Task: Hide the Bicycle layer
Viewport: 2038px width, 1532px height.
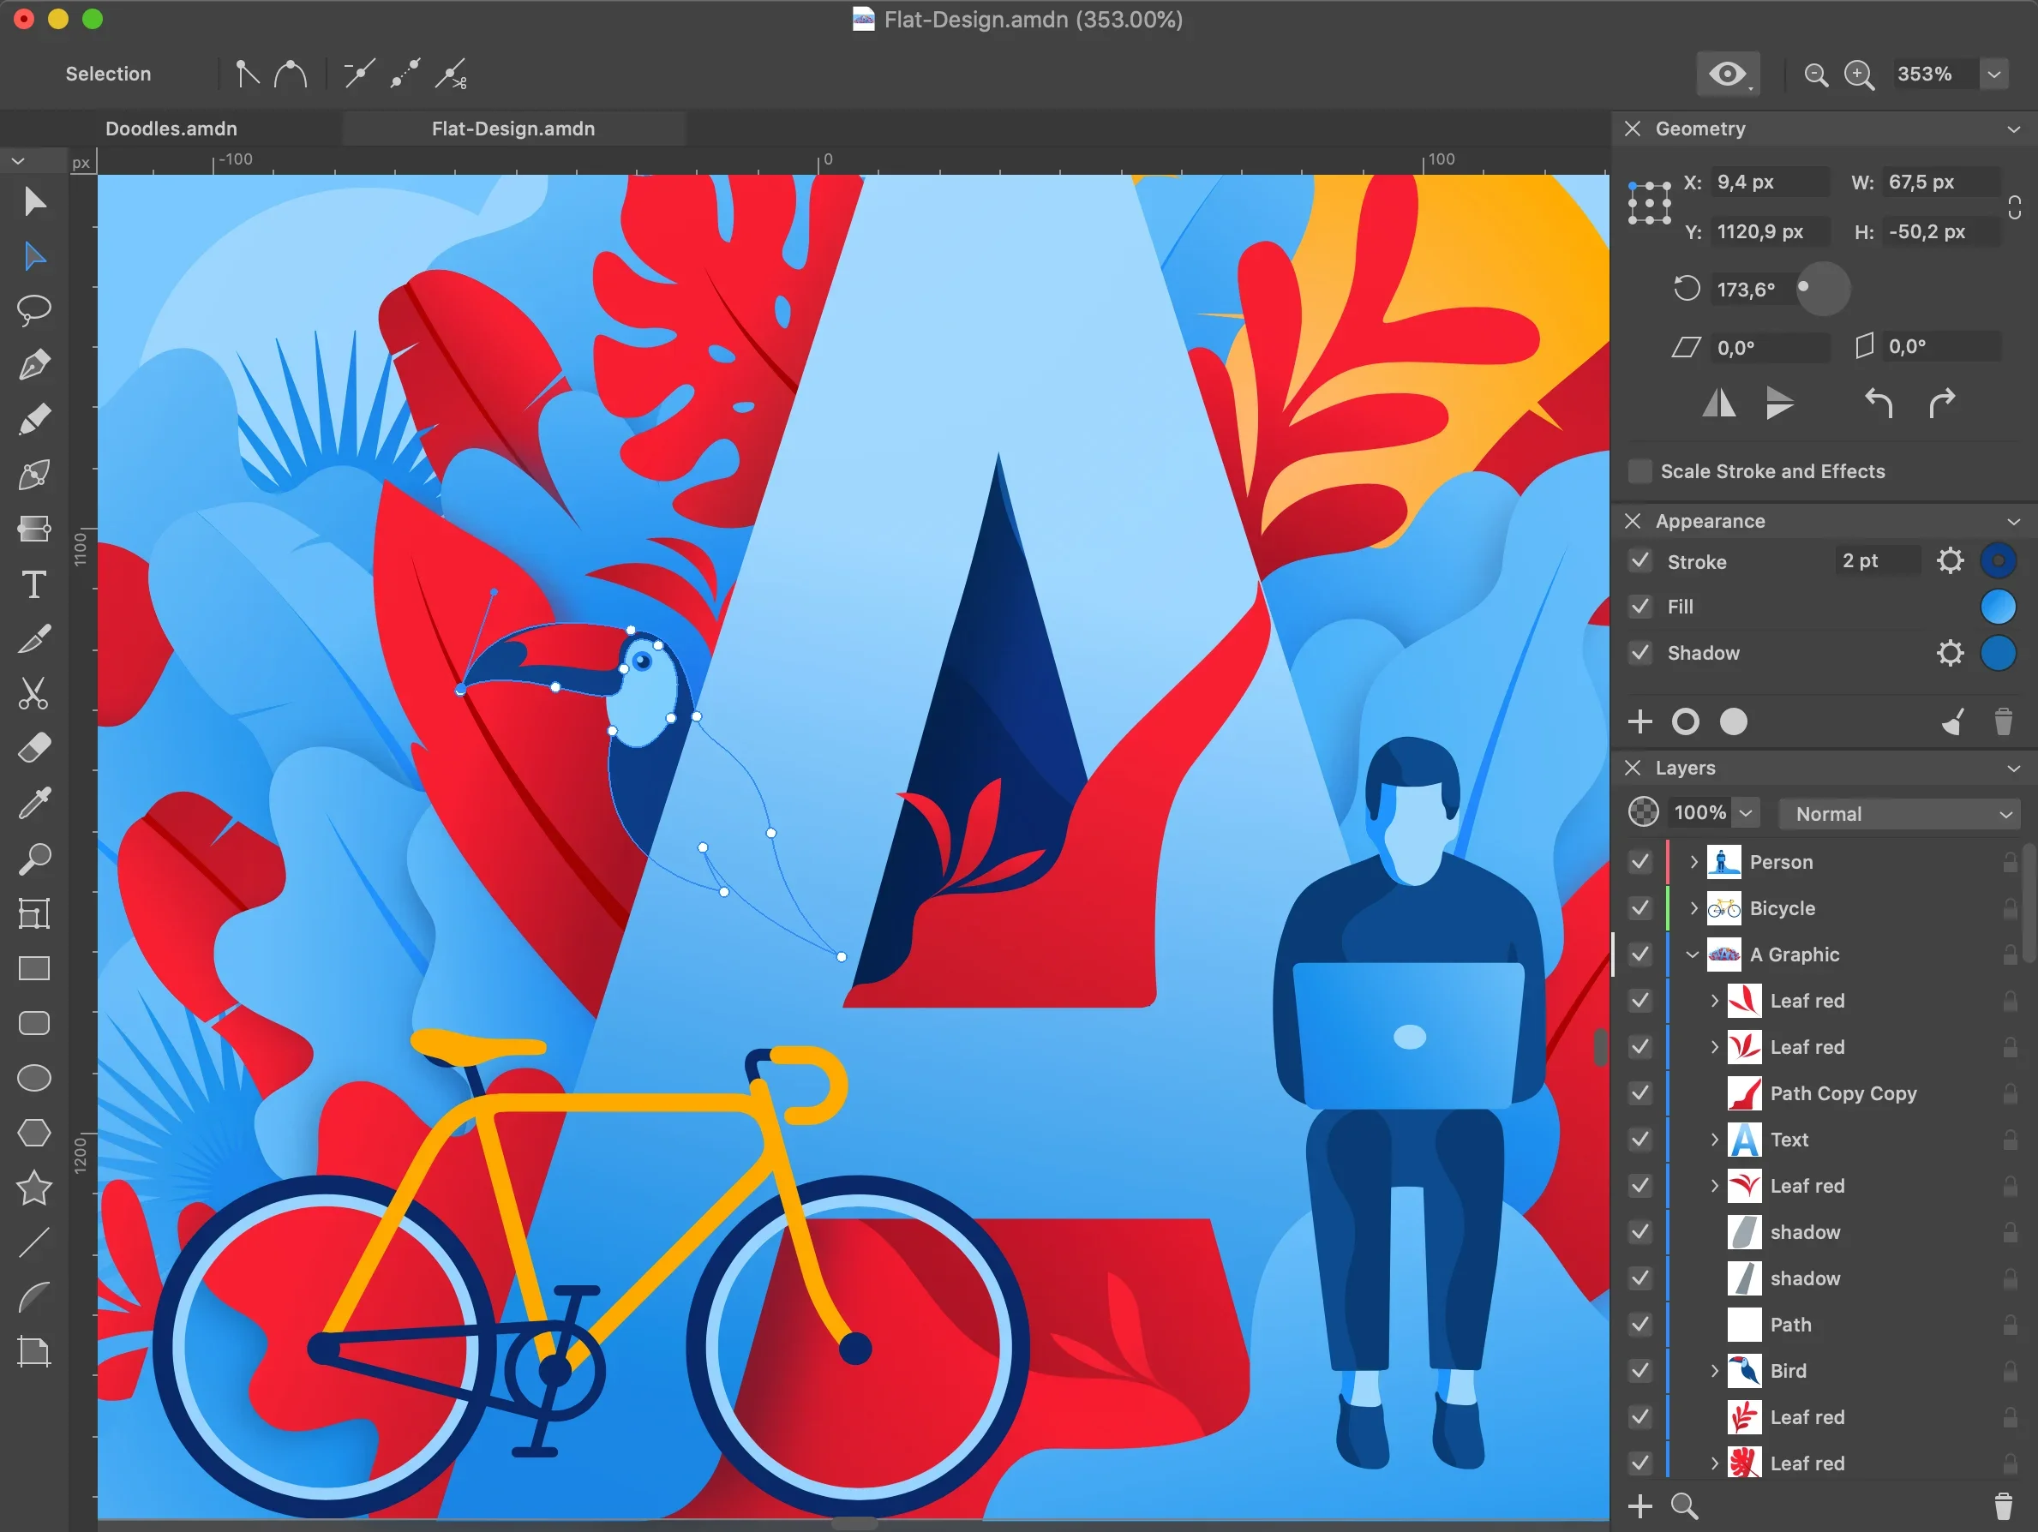Action: (x=1640, y=907)
